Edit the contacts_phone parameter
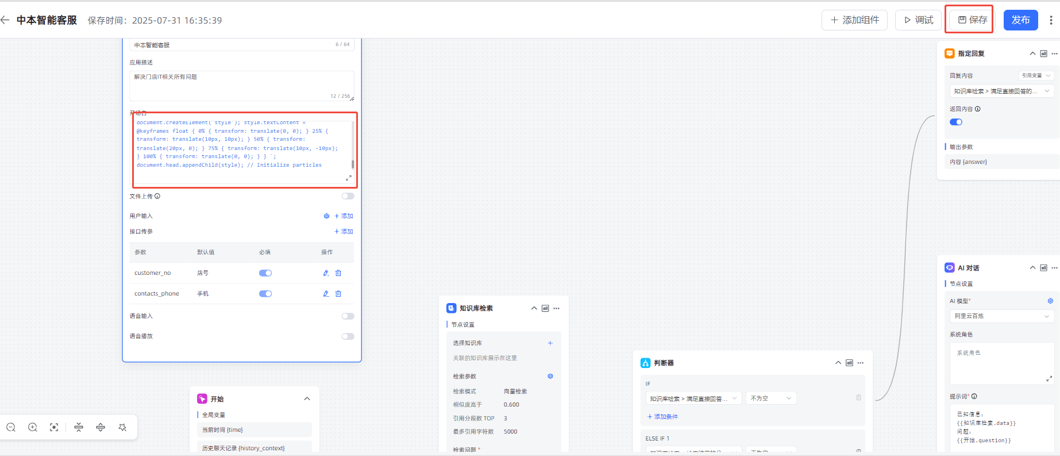Image resolution: width=1060 pixels, height=456 pixels. point(326,294)
